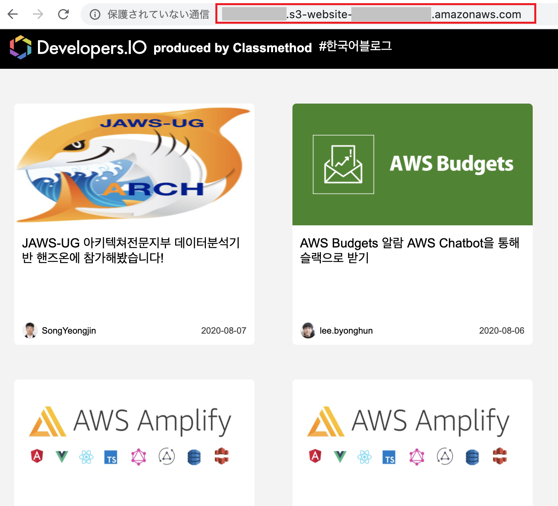
Task: Select the Developers.IO hexagon logo
Action: [21, 47]
